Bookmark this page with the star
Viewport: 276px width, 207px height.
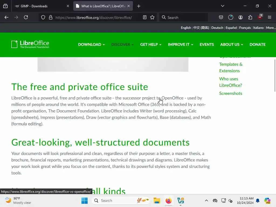152,18
